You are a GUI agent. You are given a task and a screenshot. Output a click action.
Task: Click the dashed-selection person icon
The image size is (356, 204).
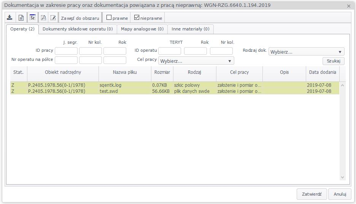(x=43, y=18)
